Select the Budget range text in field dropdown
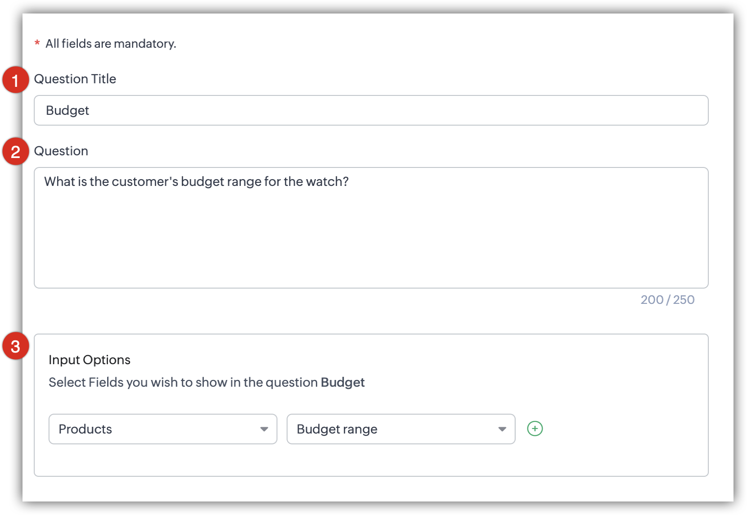This screenshot has width=747, height=515. coord(337,429)
